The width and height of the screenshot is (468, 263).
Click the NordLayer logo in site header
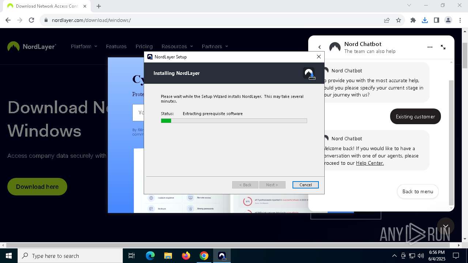(32, 46)
